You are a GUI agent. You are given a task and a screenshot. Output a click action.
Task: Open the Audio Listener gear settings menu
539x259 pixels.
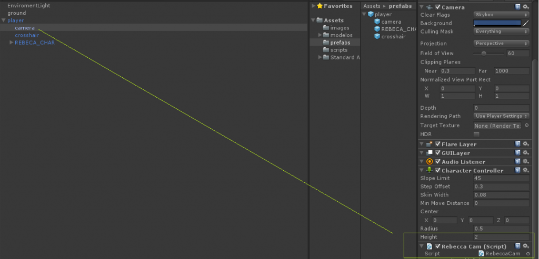click(x=525, y=162)
